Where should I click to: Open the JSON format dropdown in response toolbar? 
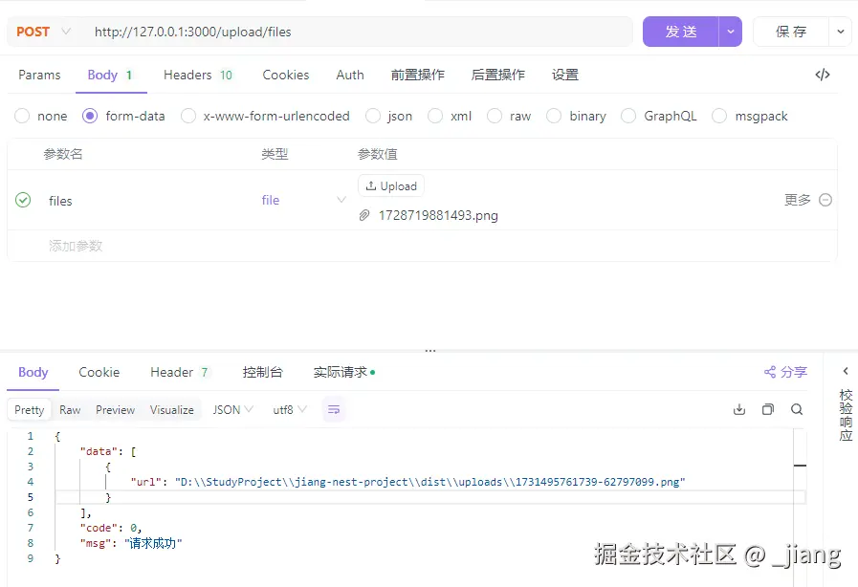click(231, 408)
